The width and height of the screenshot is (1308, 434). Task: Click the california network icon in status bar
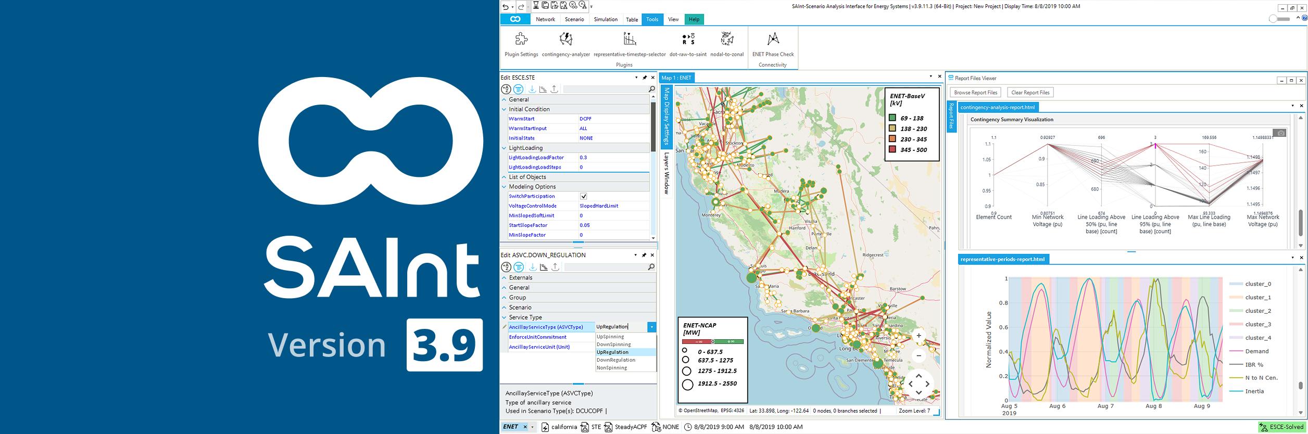545,427
